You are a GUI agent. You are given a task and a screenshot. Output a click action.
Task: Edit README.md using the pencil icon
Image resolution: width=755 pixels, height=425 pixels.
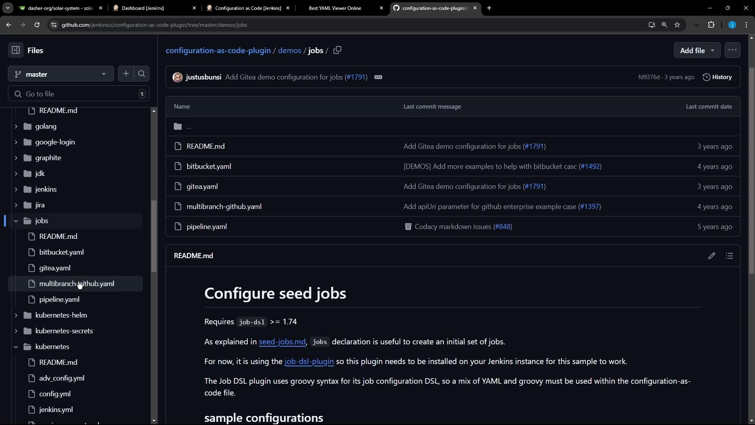click(711, 256)
